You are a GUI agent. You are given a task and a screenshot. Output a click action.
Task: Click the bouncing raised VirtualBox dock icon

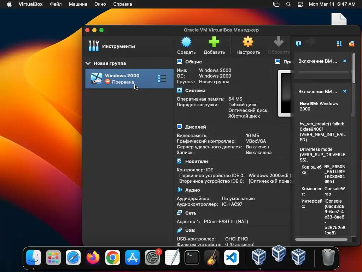279,254
